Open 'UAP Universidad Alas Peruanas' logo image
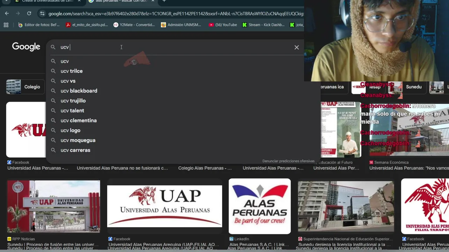 pyautogui.click(x=165, y=206)
